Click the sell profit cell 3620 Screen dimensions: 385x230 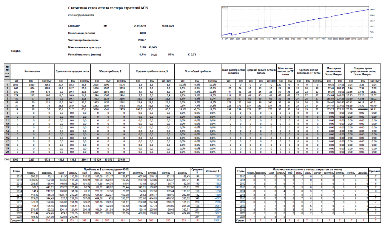[x=97, y=110]
